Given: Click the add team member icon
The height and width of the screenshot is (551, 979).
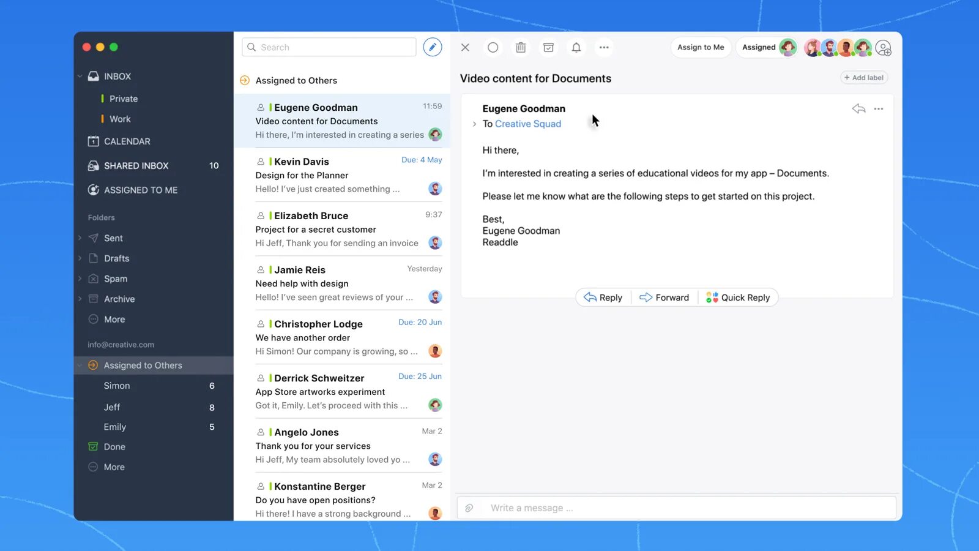Looking at the screenshot, I should (x=884, y=48).
